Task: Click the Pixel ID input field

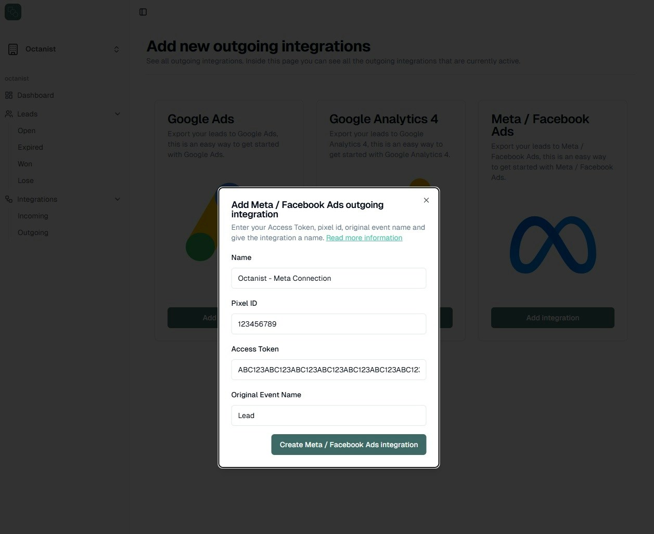Action: click(x=328, y=324)
